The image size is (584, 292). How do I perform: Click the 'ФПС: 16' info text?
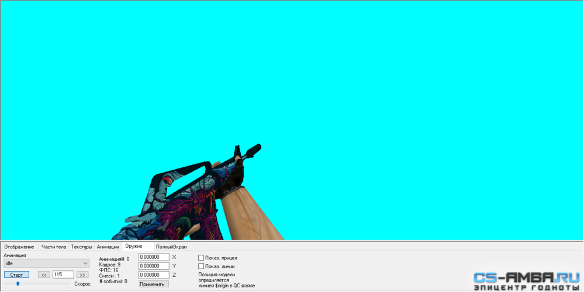coord(109,270)
